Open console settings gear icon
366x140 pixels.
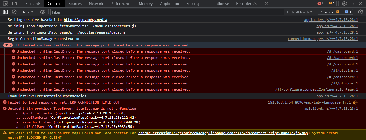tap(360, 12)
